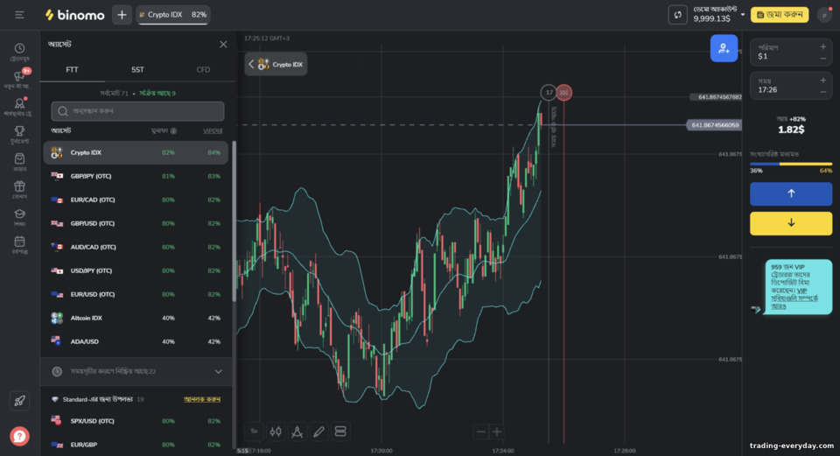Switch to the 5ST tab
Image resolution: width=840 pixels, height=456 pixels.
[x=137, y=70]
